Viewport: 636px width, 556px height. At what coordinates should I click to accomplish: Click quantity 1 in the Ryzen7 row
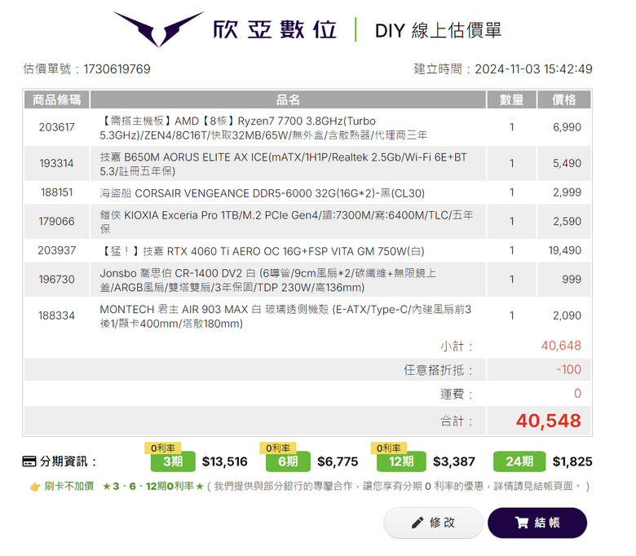512,127
